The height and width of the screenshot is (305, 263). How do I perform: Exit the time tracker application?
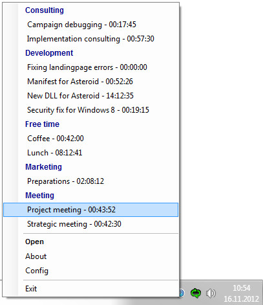click(90, 289)
